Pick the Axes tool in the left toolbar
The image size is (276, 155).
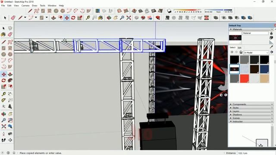3,106
